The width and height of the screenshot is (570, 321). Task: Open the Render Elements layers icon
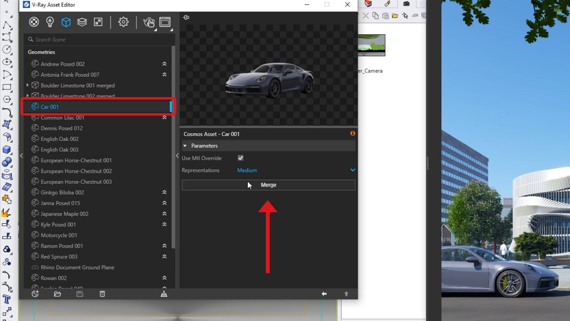pos(82,22)
